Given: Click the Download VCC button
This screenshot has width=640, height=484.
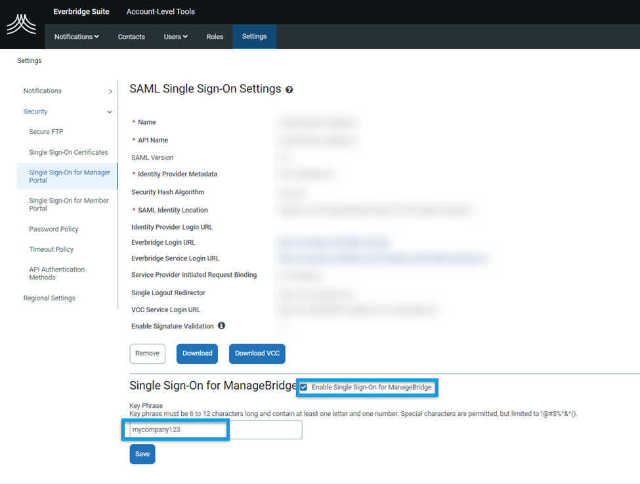Looking at the screenshot, I should point(257,353).
